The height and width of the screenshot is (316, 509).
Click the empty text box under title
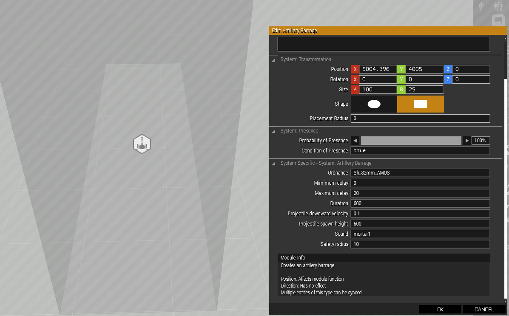(384, 44)
